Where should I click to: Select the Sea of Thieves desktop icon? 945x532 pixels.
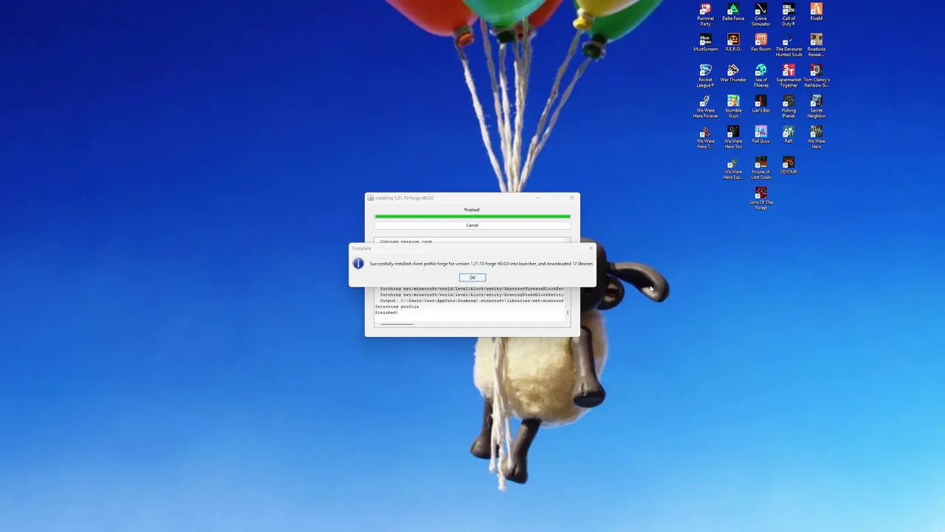point(760,76)
